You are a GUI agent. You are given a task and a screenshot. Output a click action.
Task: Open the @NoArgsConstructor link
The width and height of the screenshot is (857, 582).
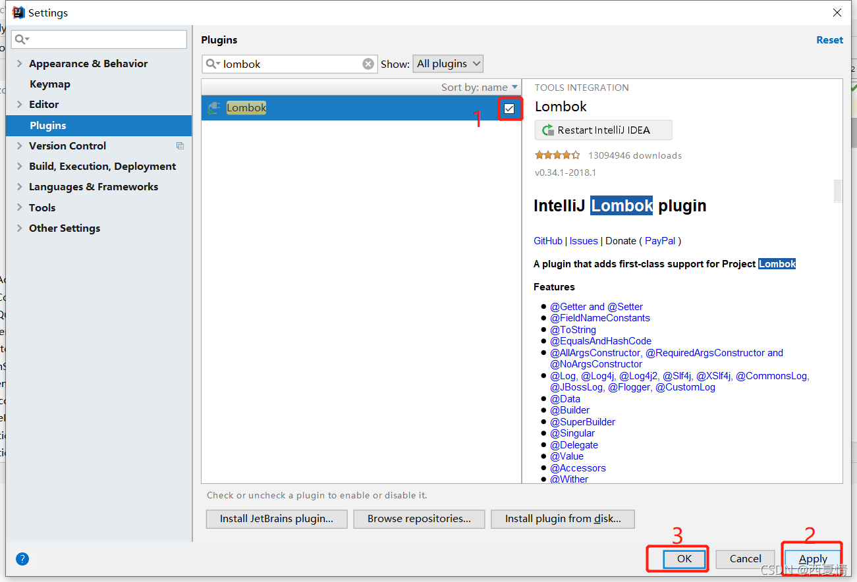[596, 364]
